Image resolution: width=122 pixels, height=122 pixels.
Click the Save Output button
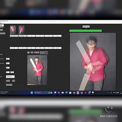[9, 85]
